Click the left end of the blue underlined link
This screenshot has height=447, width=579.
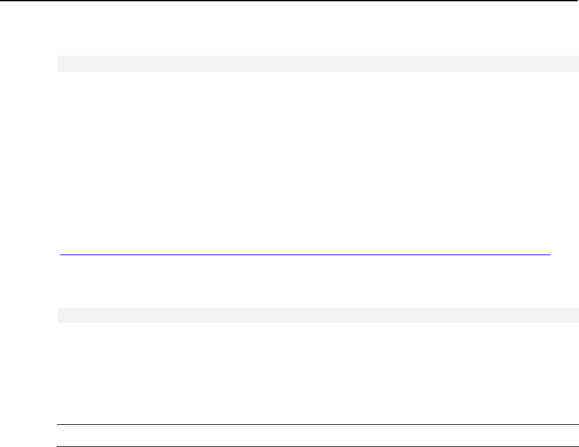point(61,255)
